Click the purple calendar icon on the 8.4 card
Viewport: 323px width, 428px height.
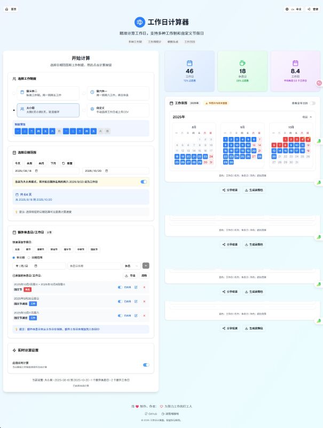click(295, 63)
